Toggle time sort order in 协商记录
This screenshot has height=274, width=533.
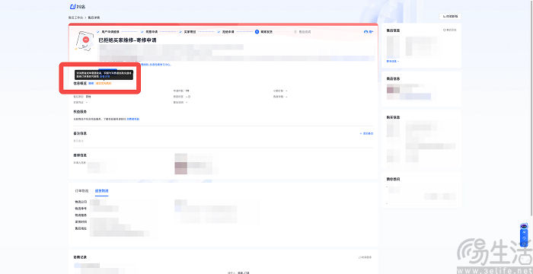tap(365, 257)
